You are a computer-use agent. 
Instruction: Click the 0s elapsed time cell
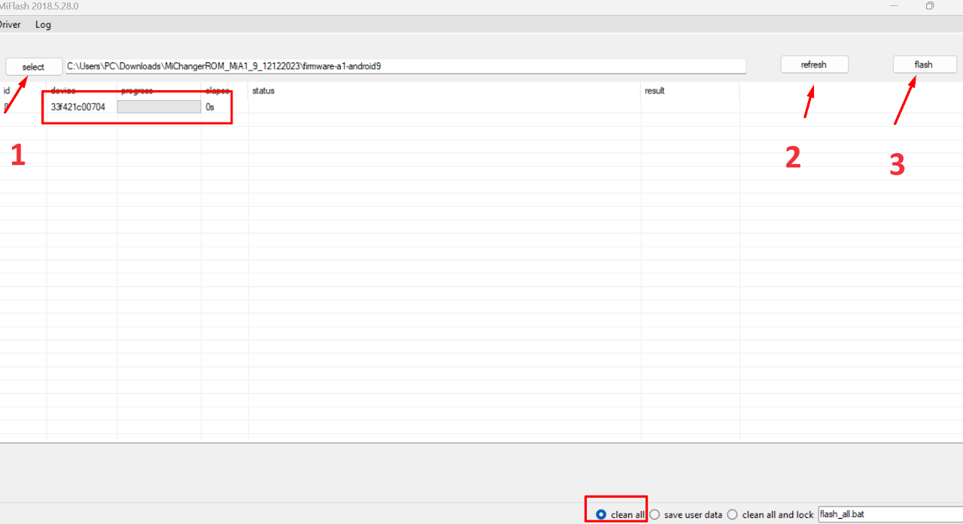click(x=210, y=107)
